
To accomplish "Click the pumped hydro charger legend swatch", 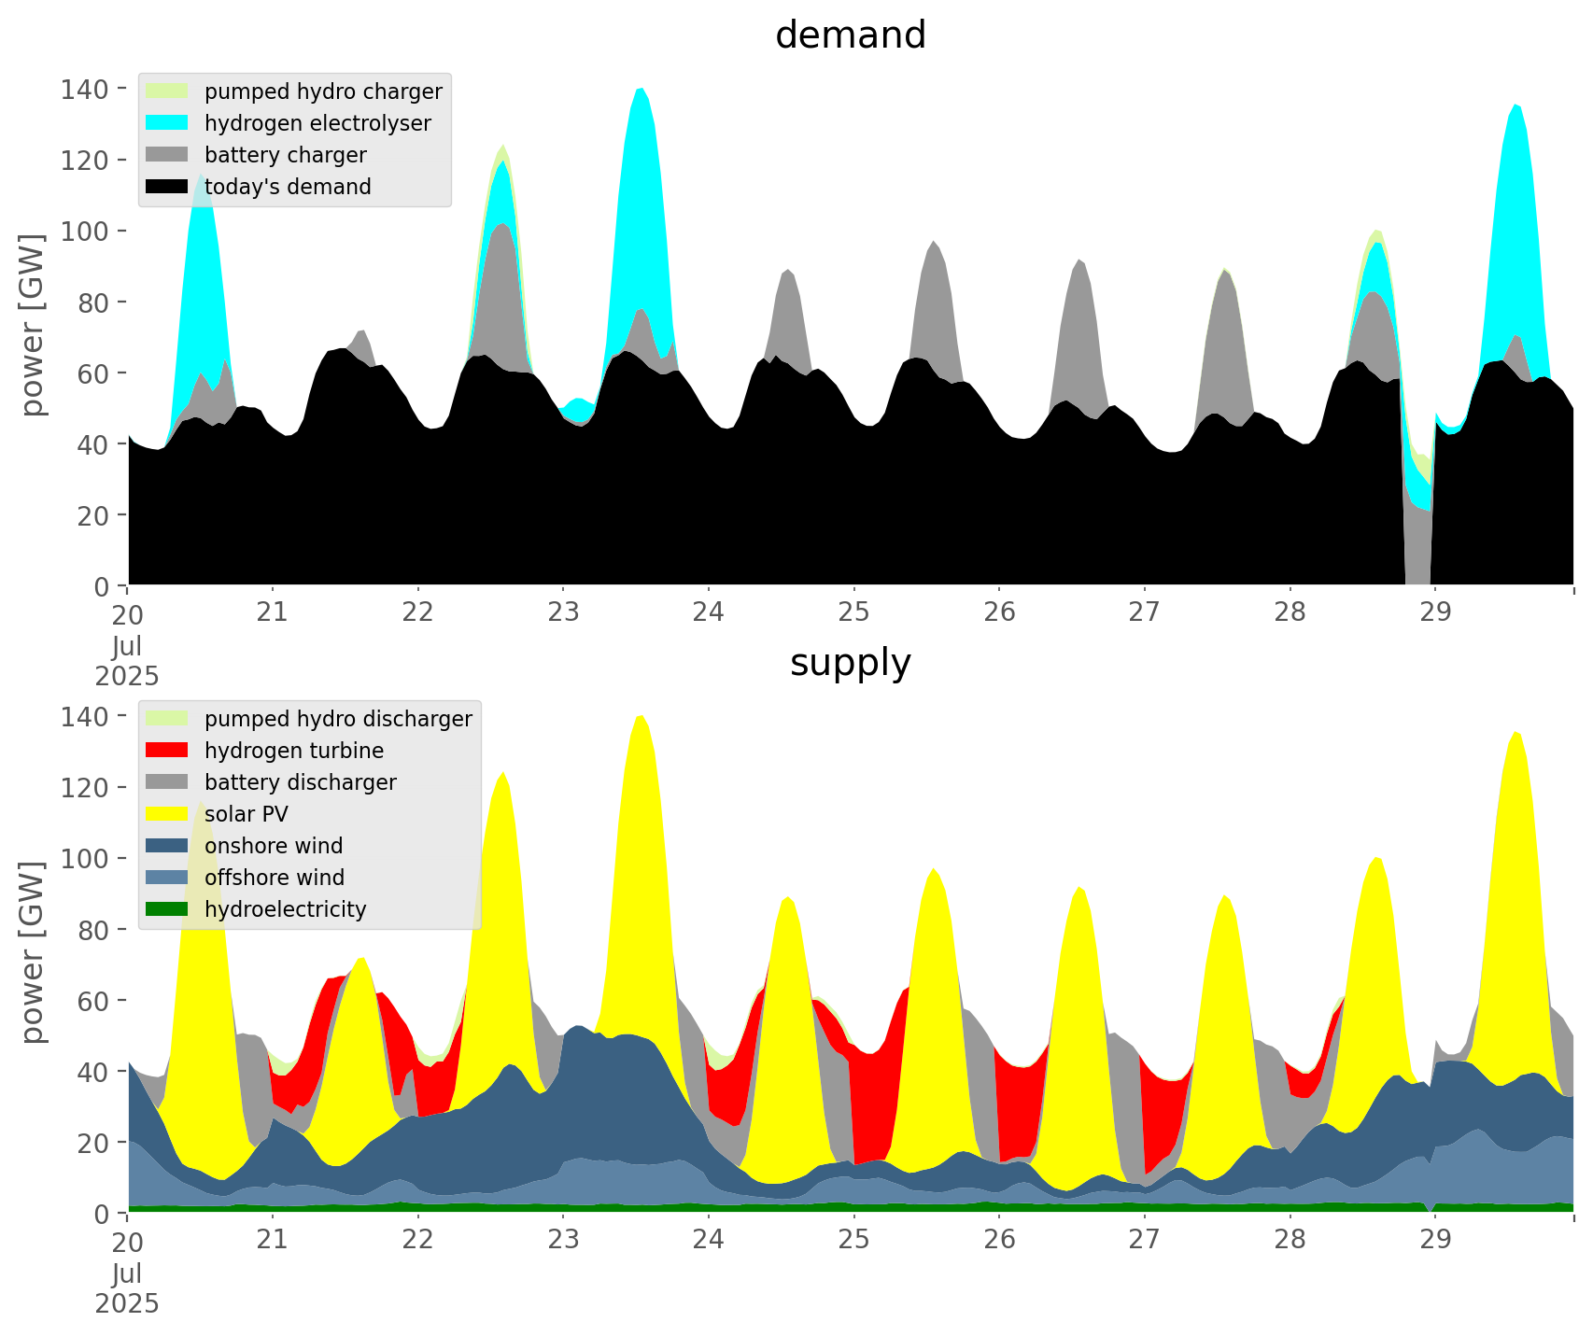I will 167,91.
